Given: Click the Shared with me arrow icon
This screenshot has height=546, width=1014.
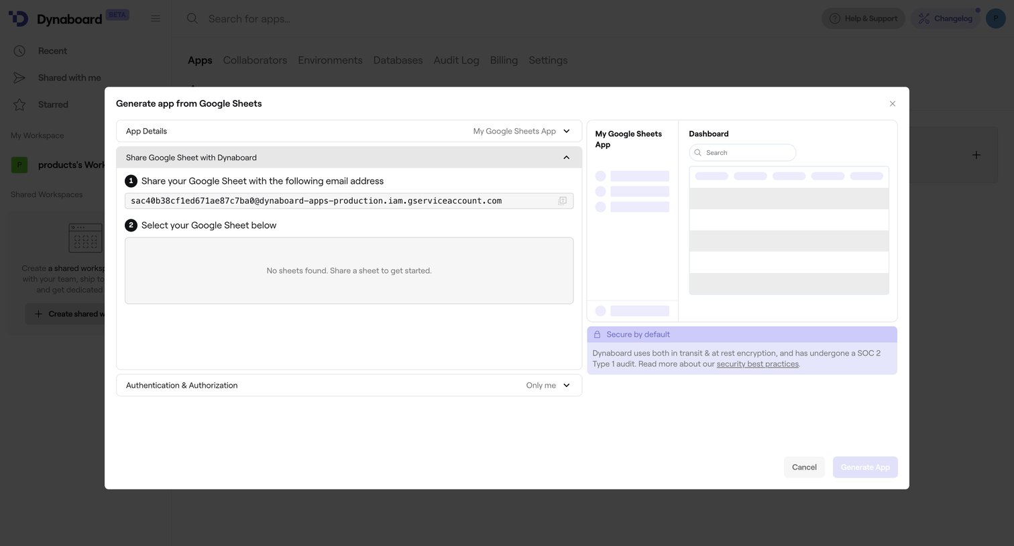Looking at the screenshot, I should 19,78.
